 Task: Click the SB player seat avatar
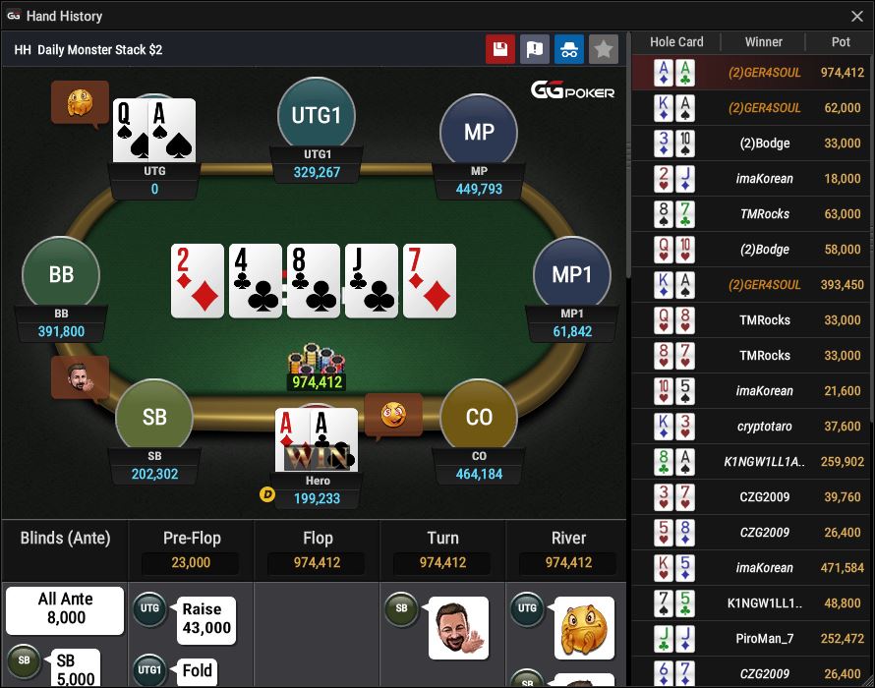[x=154, y=417]
